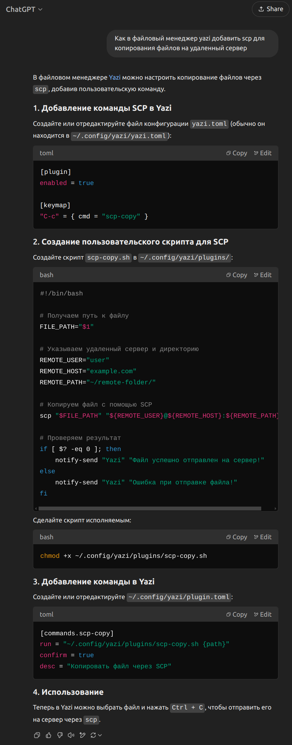
Task: Open the Yazi hyperlink in the response
Action: pos(115,77)
